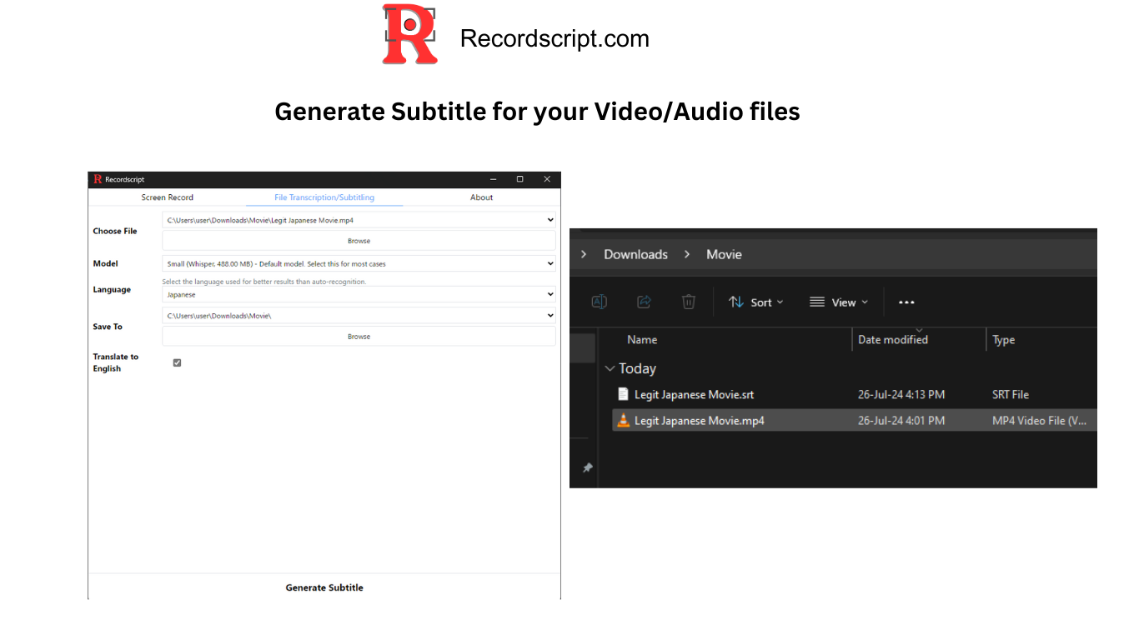Click the SRT File type cell
1139x640 pixels.
[x=1011, y=394]
